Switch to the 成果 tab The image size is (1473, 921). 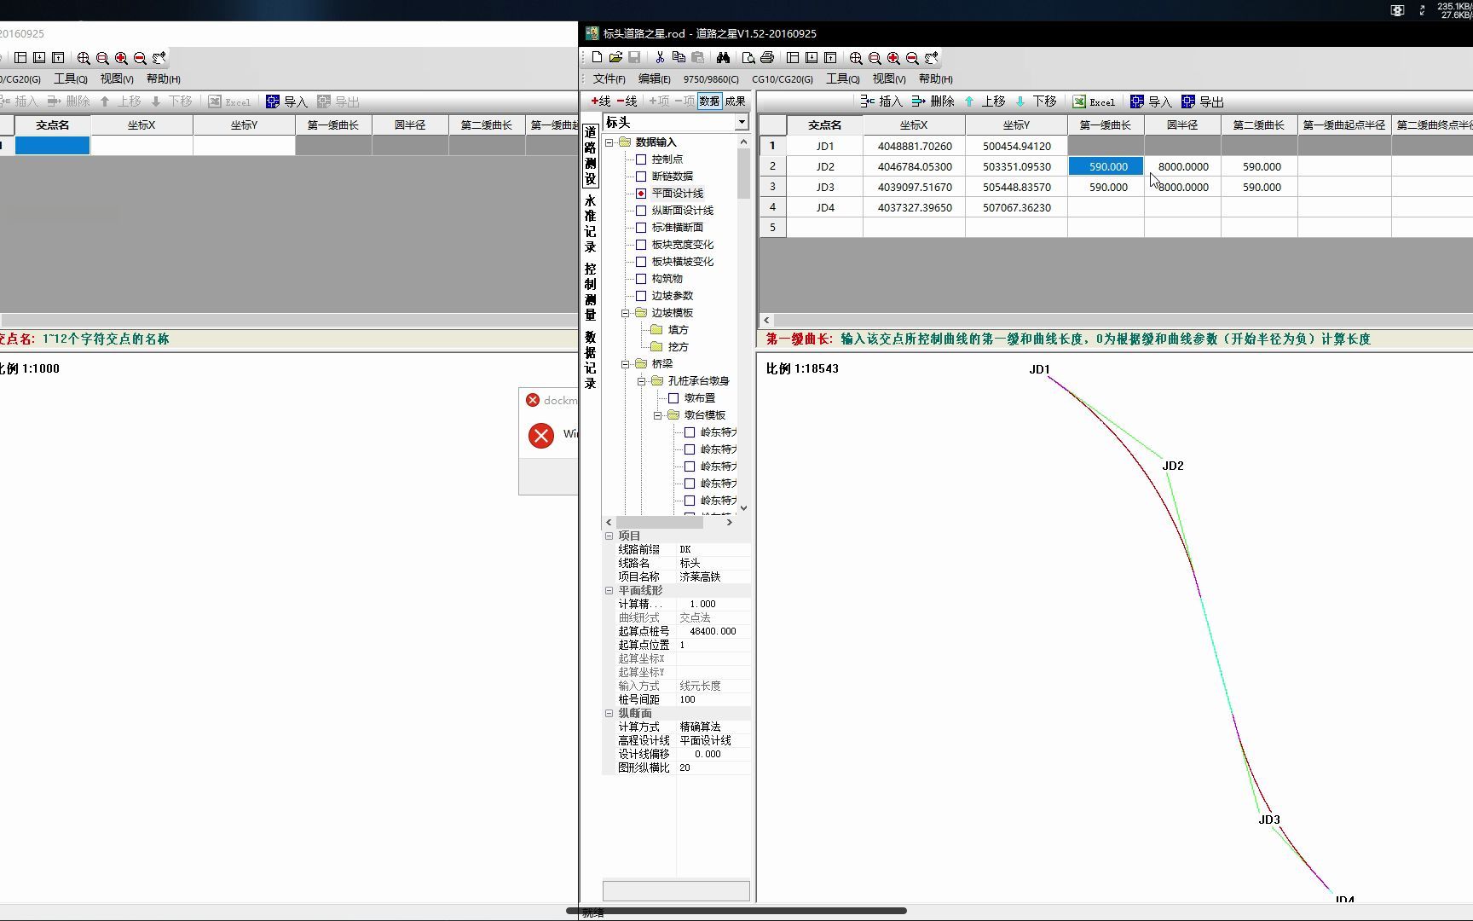(735, 101)
